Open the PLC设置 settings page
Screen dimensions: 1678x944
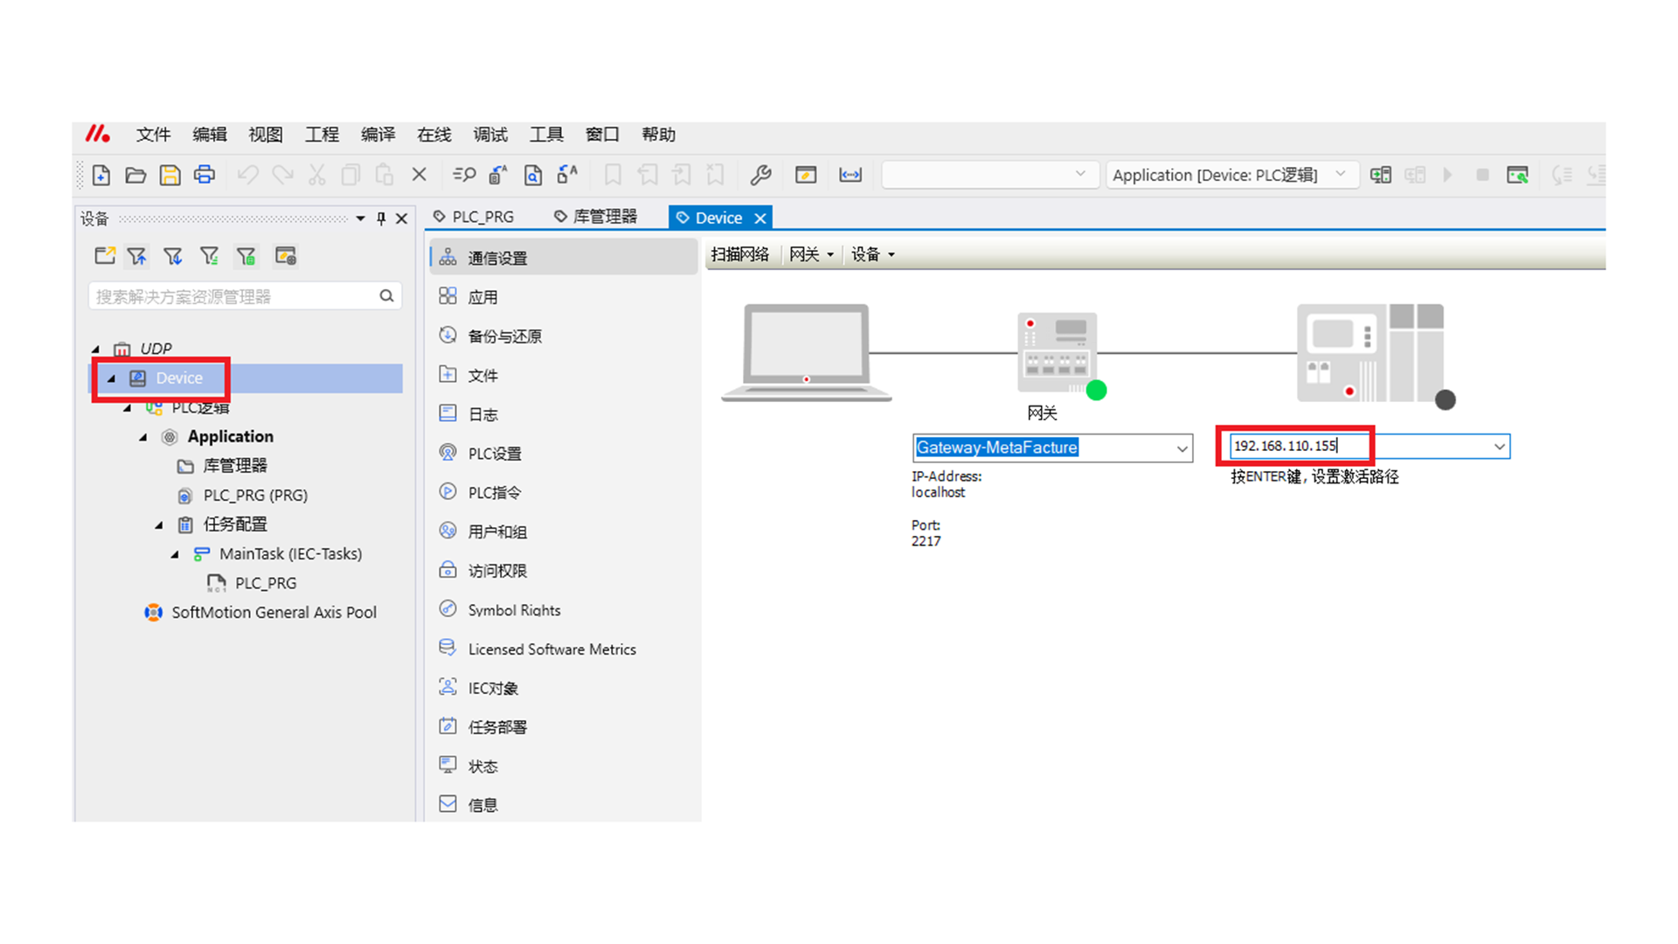pyautogui.click(x=495, y=454)
